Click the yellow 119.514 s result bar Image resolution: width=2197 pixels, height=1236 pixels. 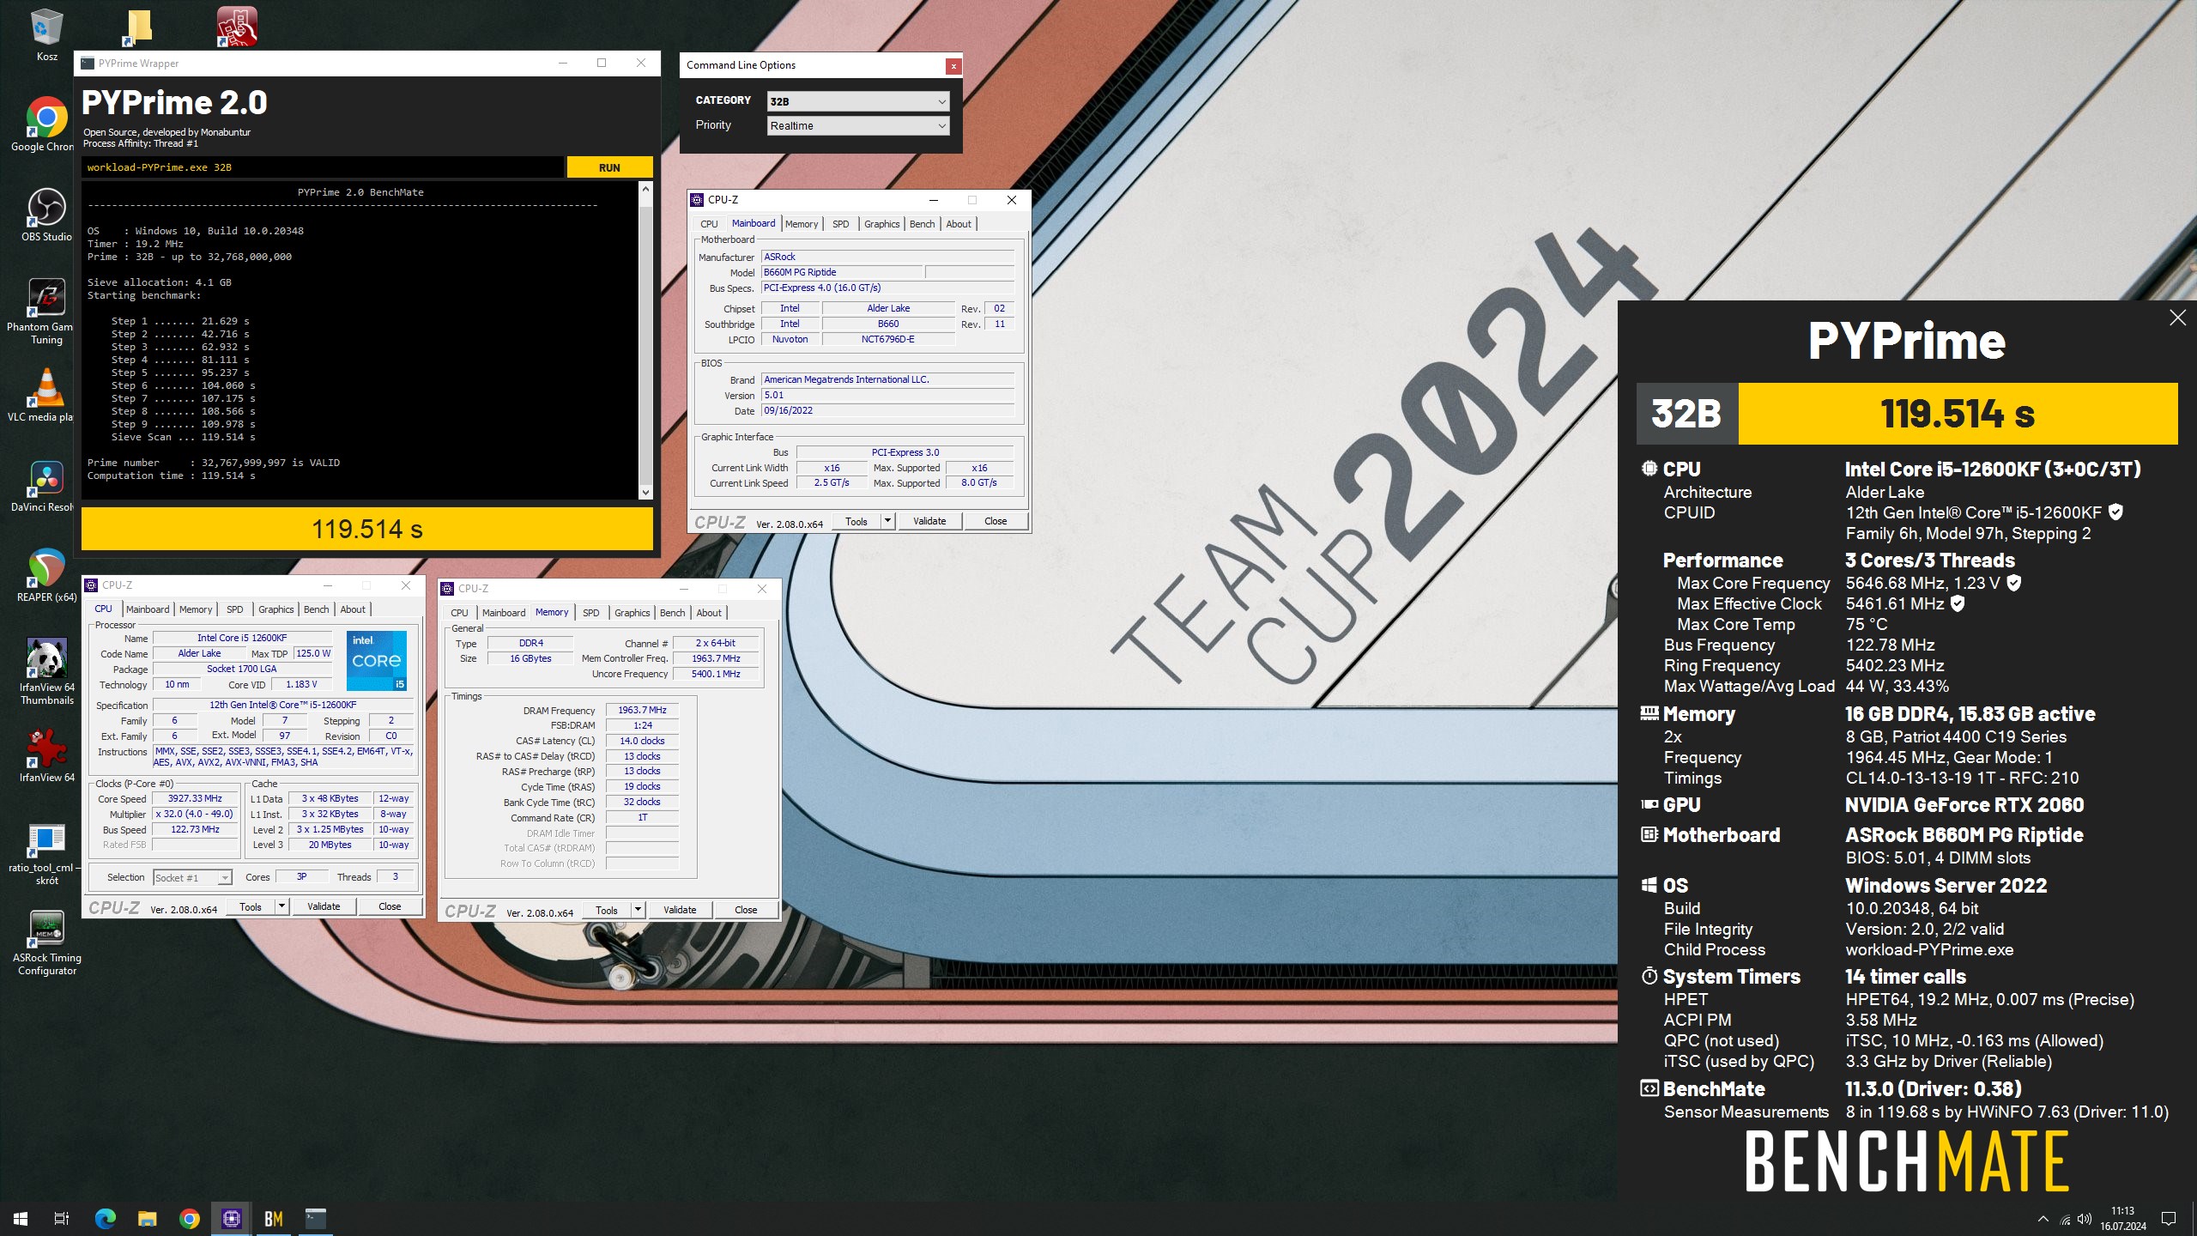click(x=367, y=529)
